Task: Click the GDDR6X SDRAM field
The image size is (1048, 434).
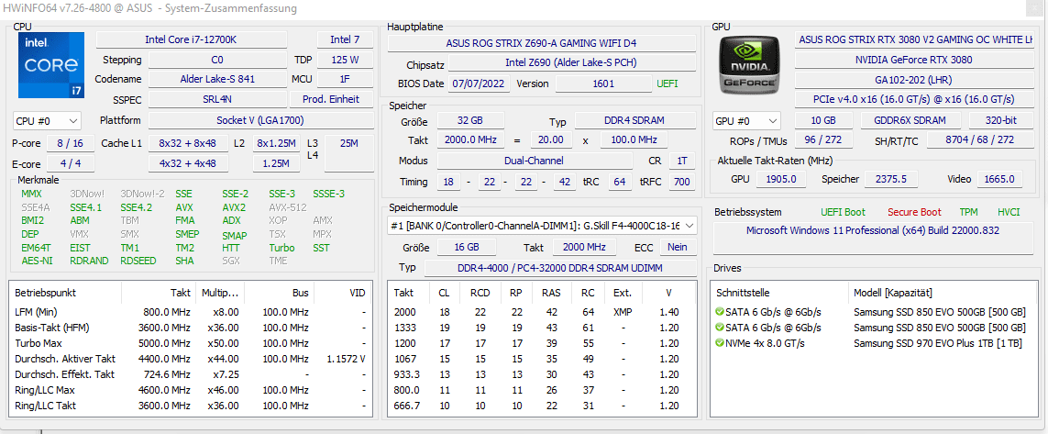Action: [910, 120]
